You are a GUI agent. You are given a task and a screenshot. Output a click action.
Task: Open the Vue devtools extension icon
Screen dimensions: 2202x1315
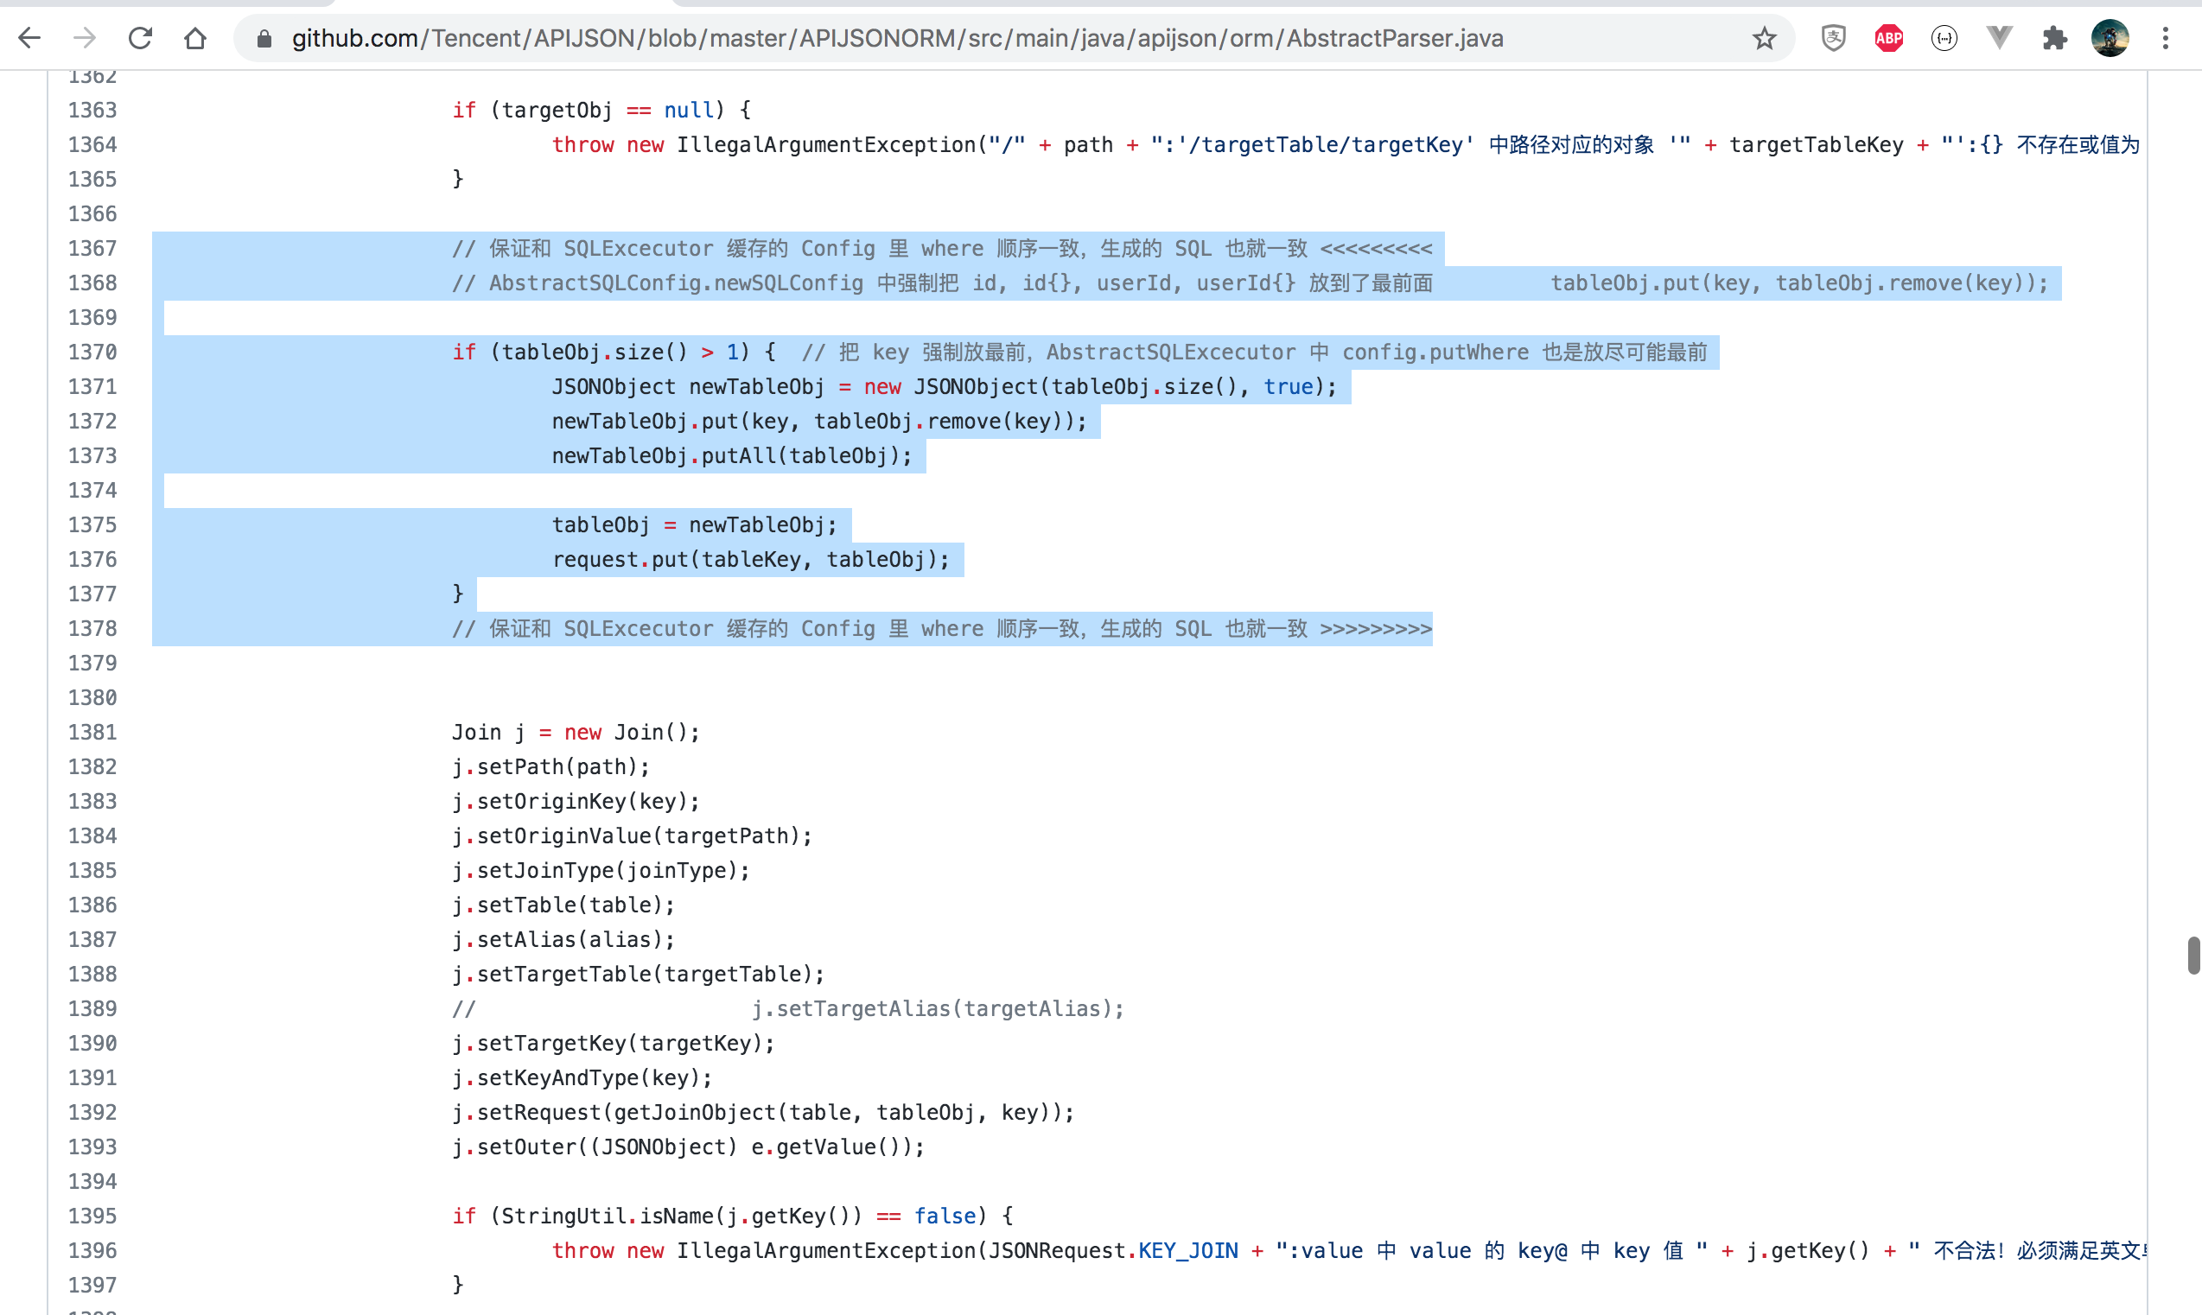coord(1999,38)
